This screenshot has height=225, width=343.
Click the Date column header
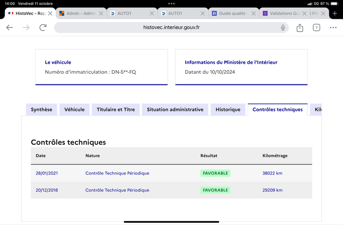pos(41,156)
